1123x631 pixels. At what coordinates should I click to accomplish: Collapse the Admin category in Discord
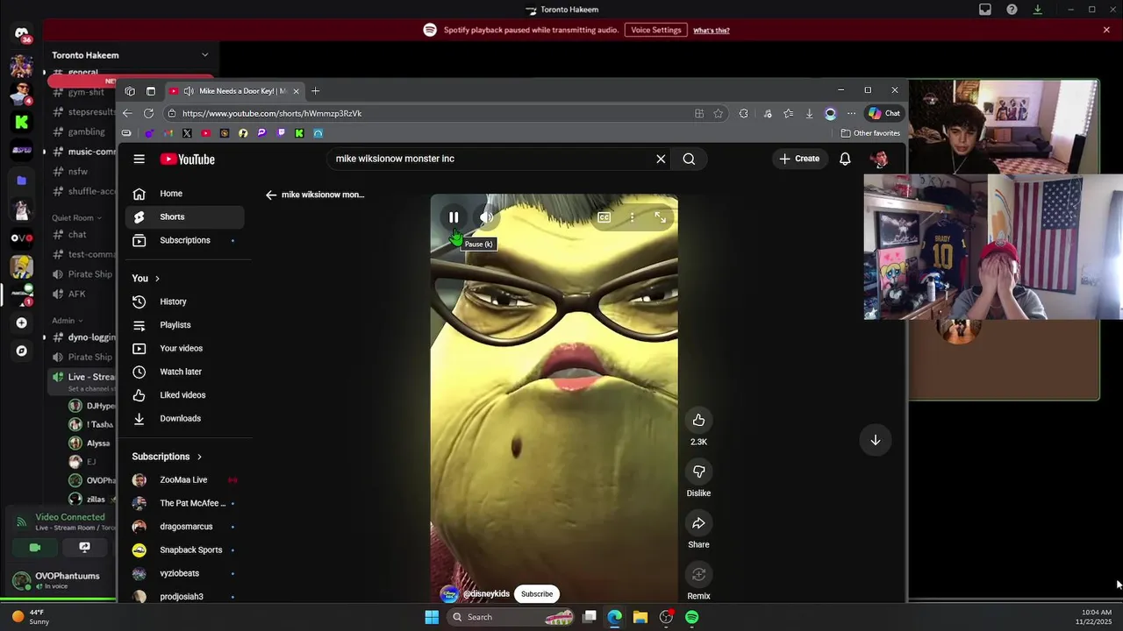click(x=67, y=321)
